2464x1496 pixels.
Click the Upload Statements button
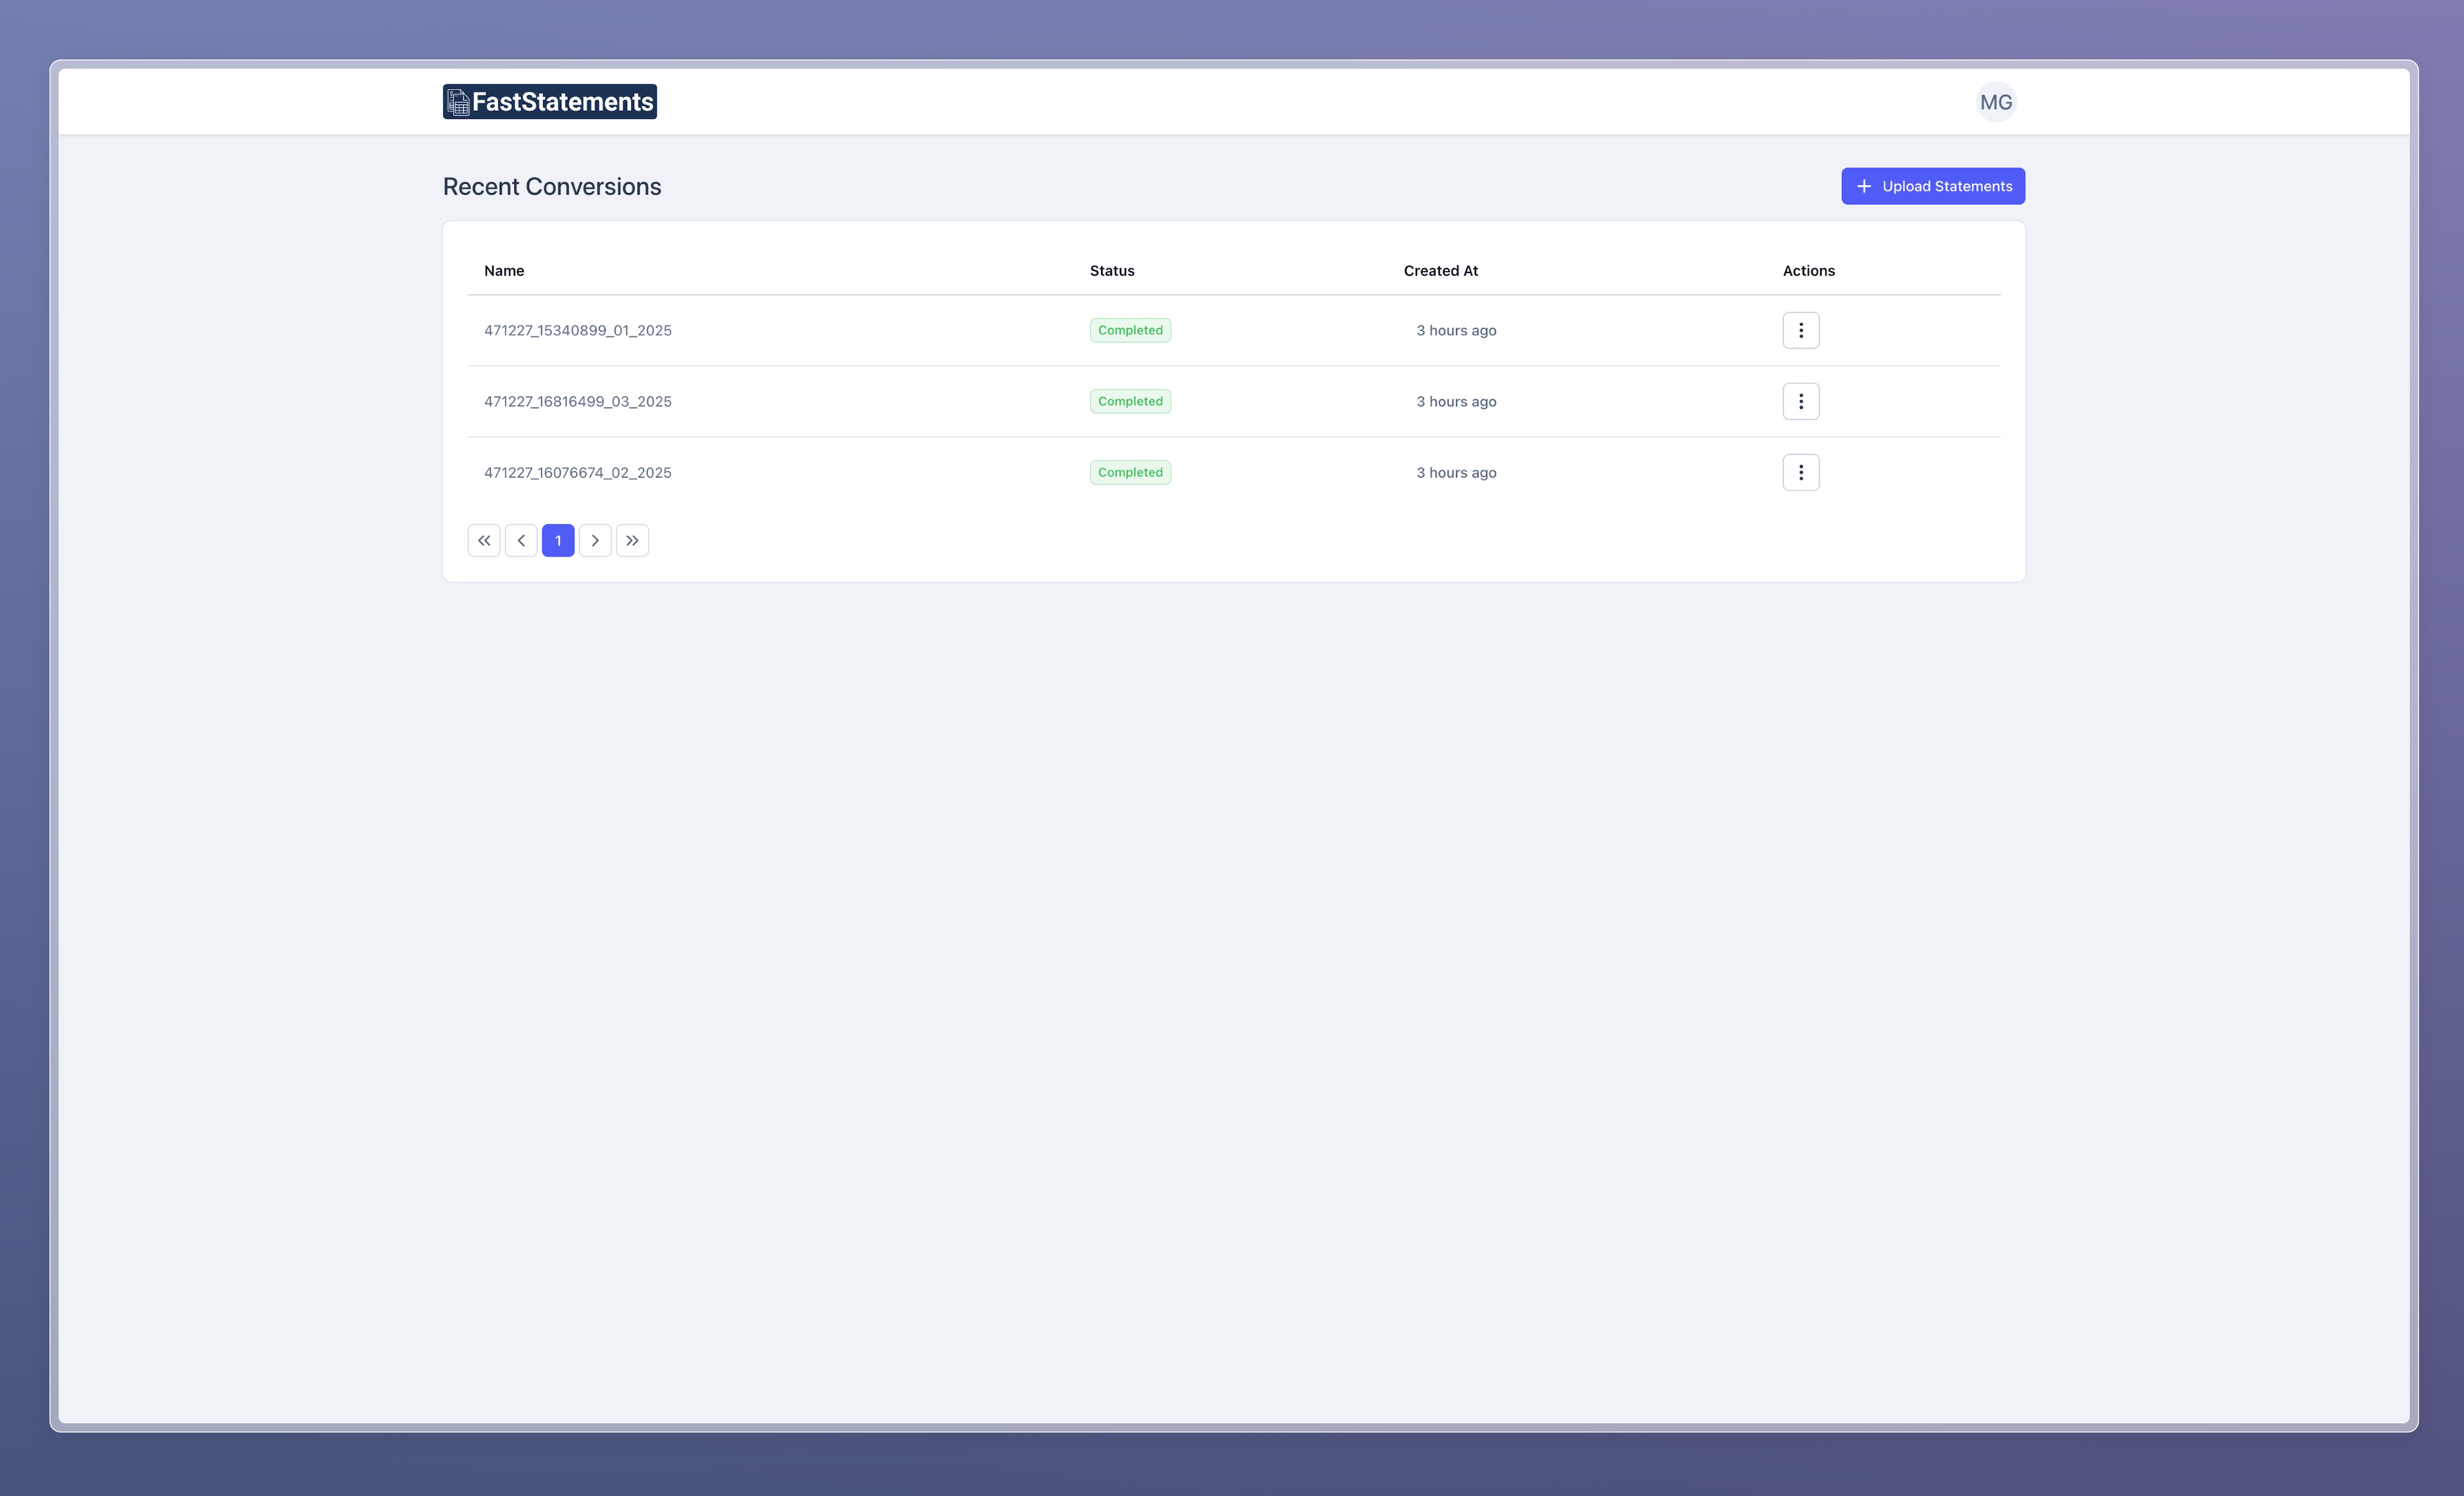point(1932,186)
